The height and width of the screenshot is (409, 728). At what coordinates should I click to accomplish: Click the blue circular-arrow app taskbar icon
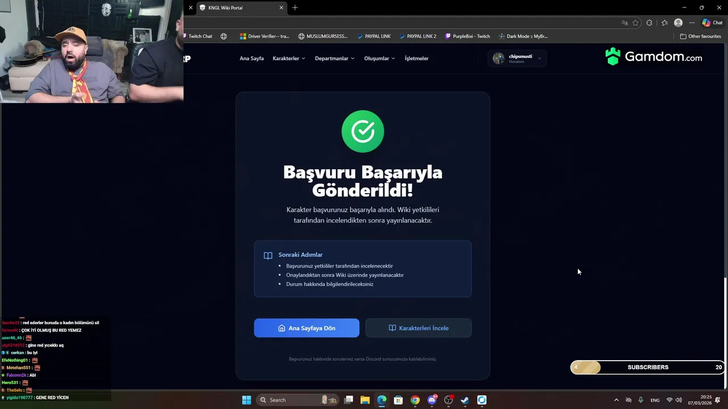[x=482, y=400]
